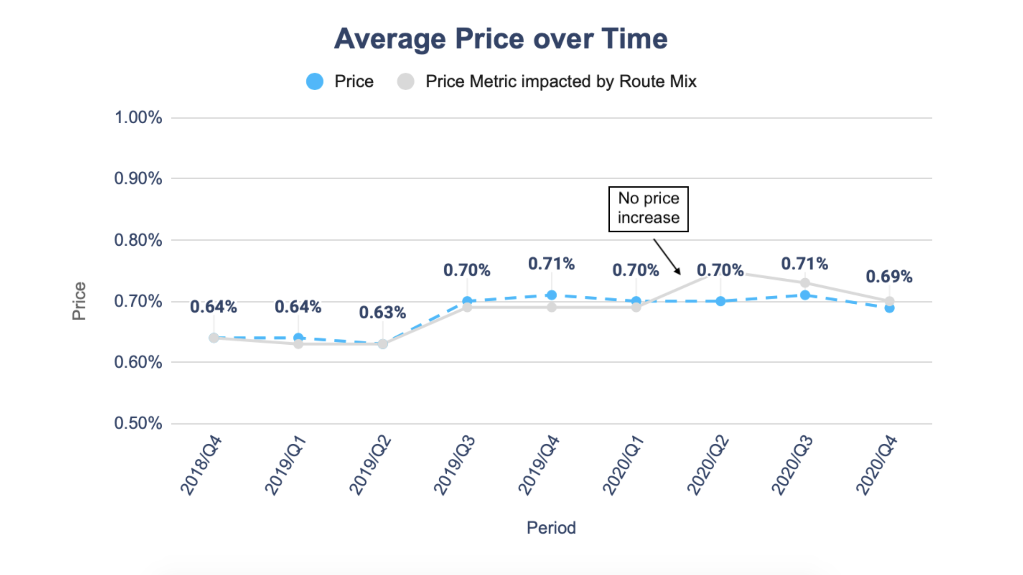This screenshot has width=1023, height=575.
Task: Select the blue Price point at 2020/Q2
Action: tap(720, 301)
